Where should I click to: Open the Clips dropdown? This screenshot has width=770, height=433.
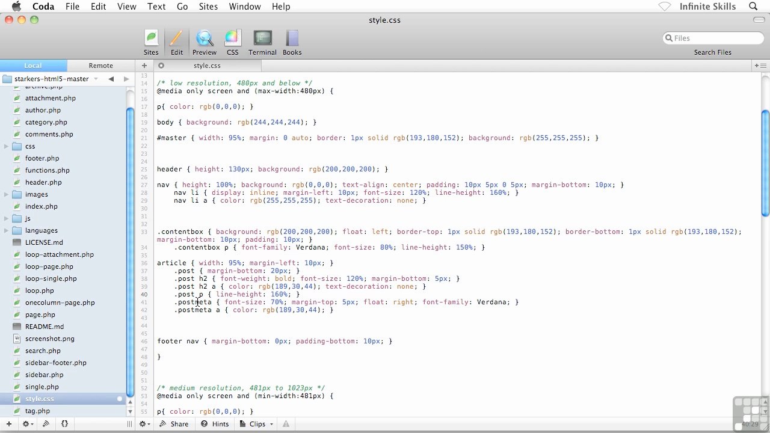257,424
